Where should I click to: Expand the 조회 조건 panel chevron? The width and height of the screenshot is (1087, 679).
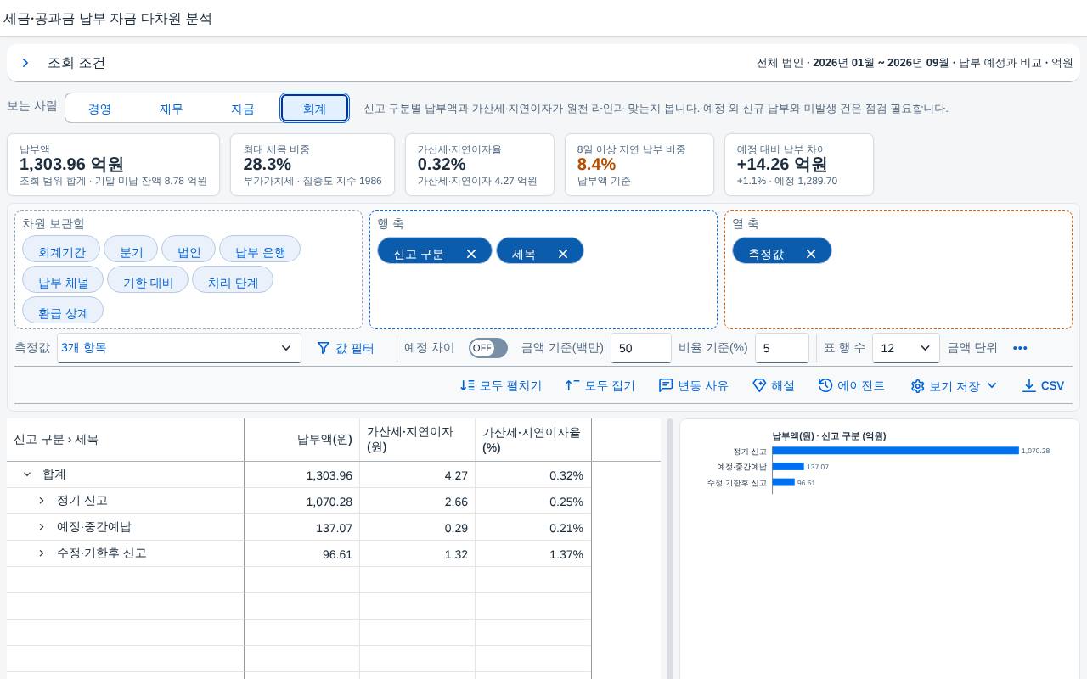pyautogui.click(x=25, y=63)
